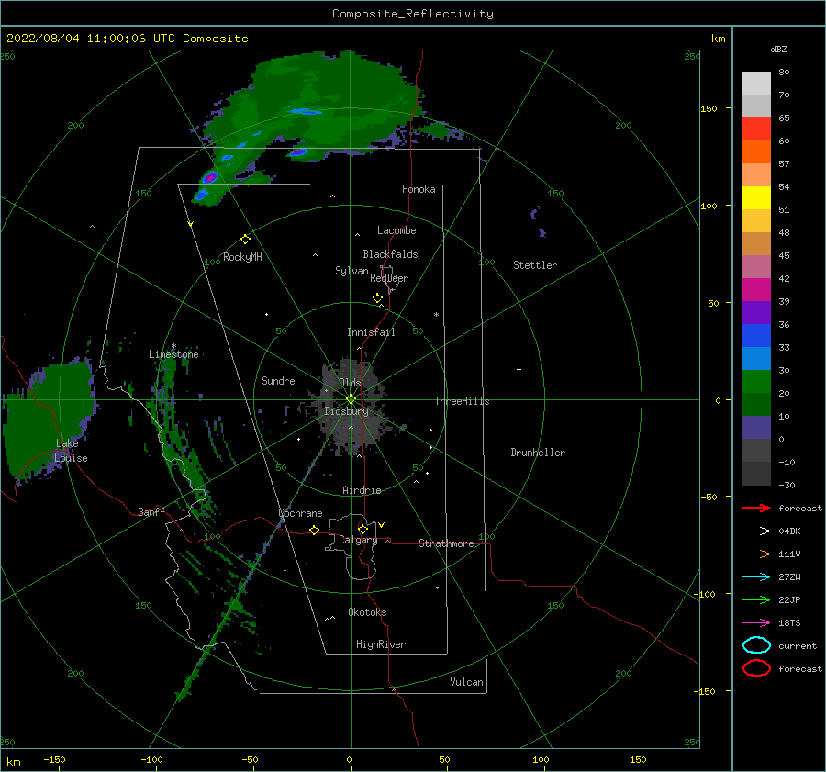Click the Ponoka city label
Image resolution: width=826 pixels, height=772 pixels.
coord(419,189)
